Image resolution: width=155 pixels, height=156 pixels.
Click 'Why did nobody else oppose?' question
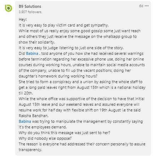tap(45, 138)
